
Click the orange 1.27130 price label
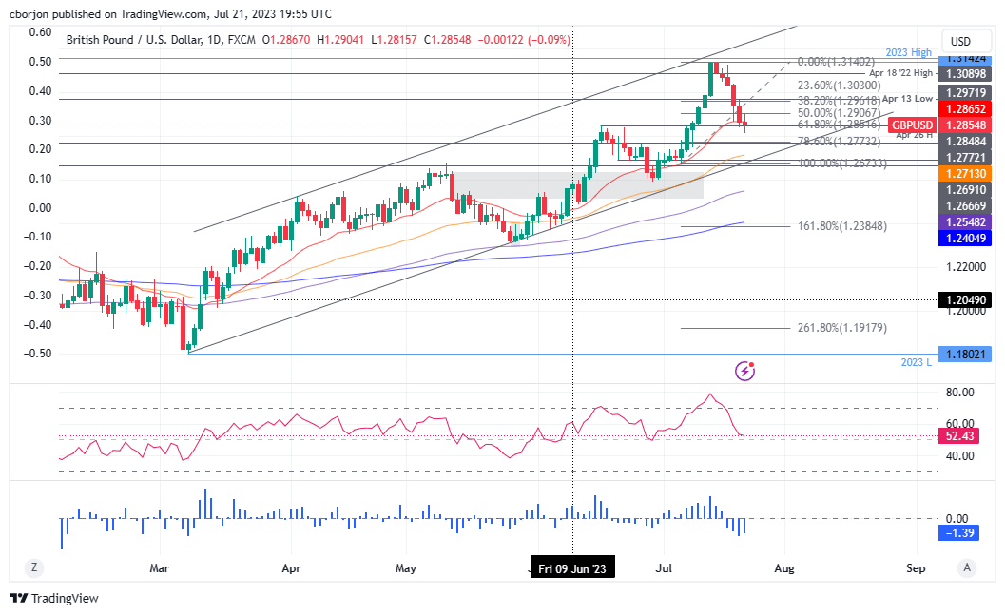tap(966, 174)
